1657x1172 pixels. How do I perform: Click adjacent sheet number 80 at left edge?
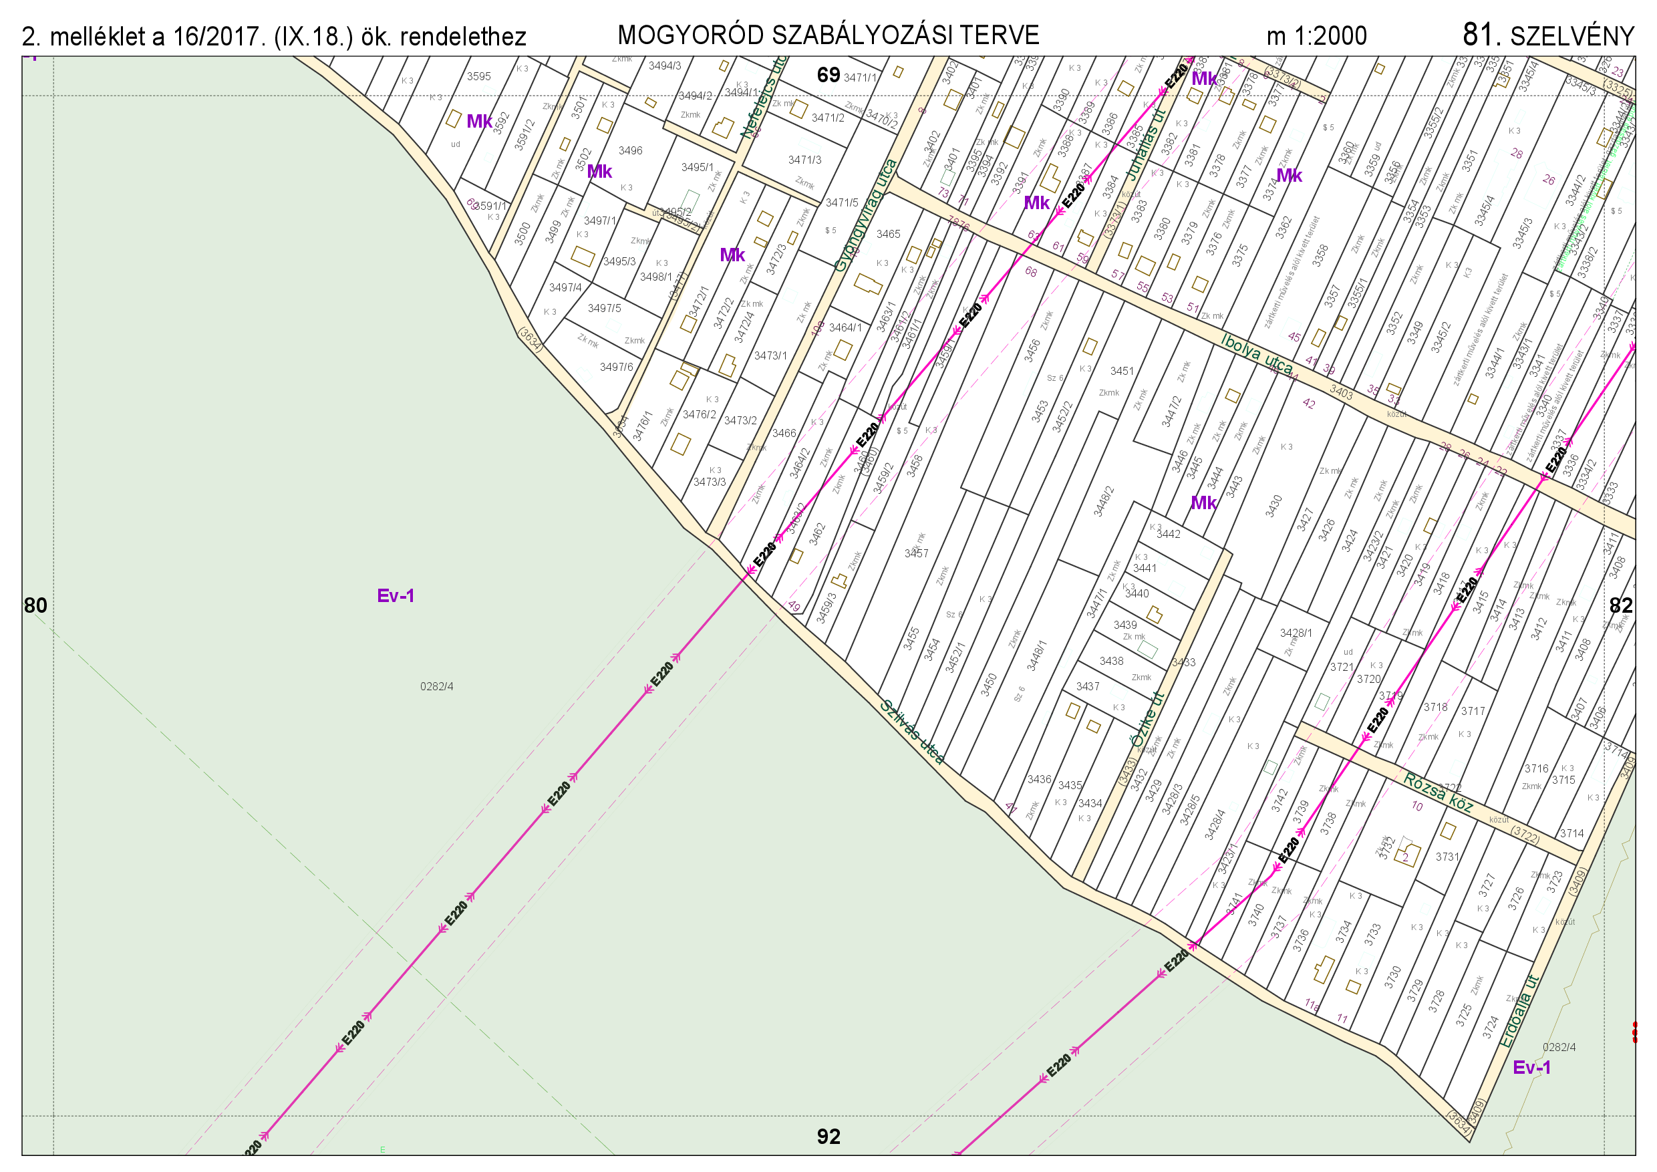(x=35, y=605)
